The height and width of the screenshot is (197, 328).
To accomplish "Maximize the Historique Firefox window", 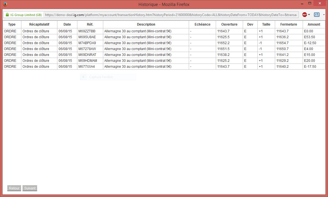I will click(x=310, y=3).
